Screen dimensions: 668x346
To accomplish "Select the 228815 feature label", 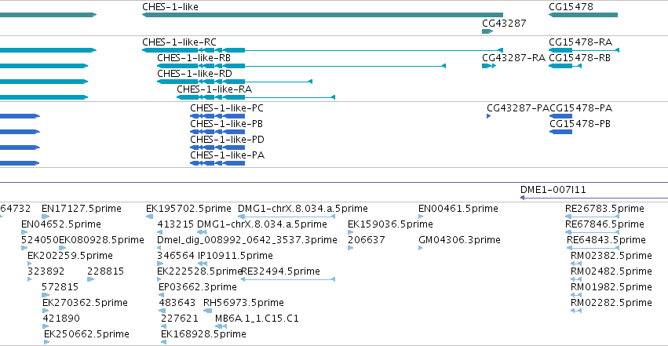I will (105, 271).
